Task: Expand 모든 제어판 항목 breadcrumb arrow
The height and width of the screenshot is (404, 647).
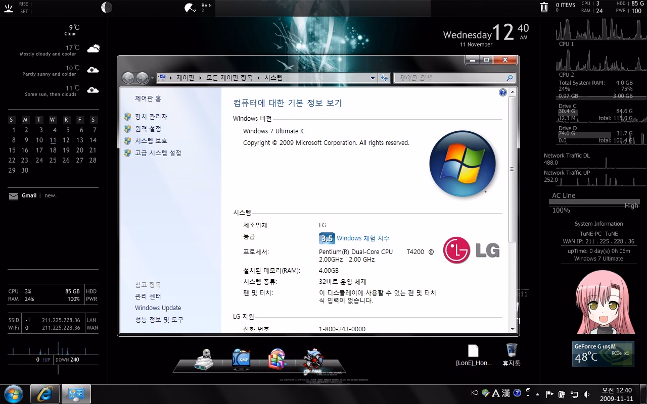Action: 258,78
